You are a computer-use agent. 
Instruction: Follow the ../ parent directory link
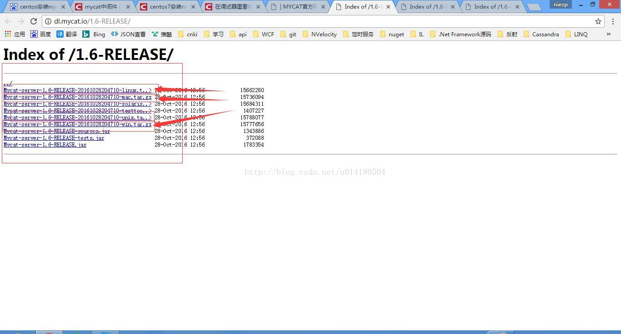[8, 83]
